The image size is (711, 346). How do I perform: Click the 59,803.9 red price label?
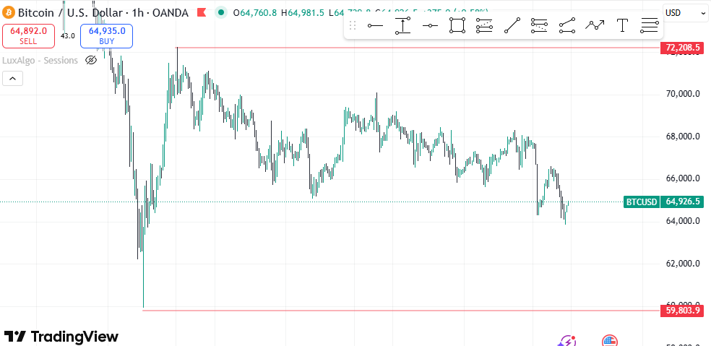click(x=682, y=311)
